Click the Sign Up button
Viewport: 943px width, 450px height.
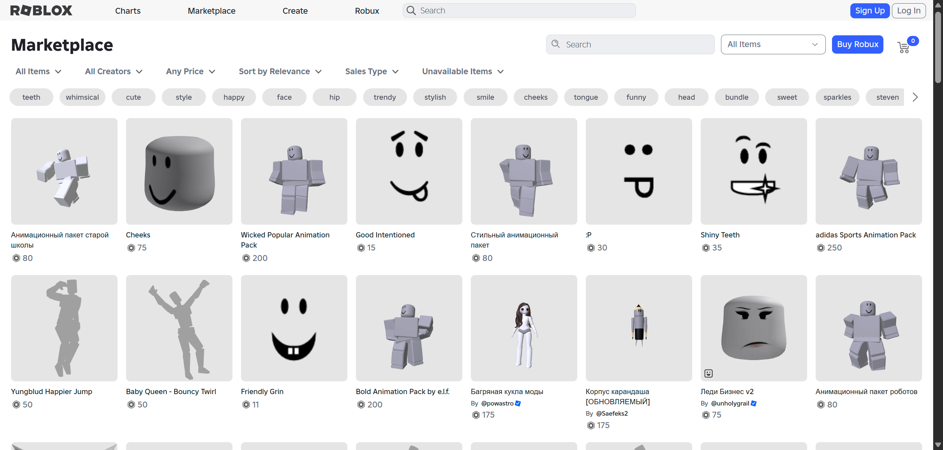pyautogui.click(x=870, y=10)
